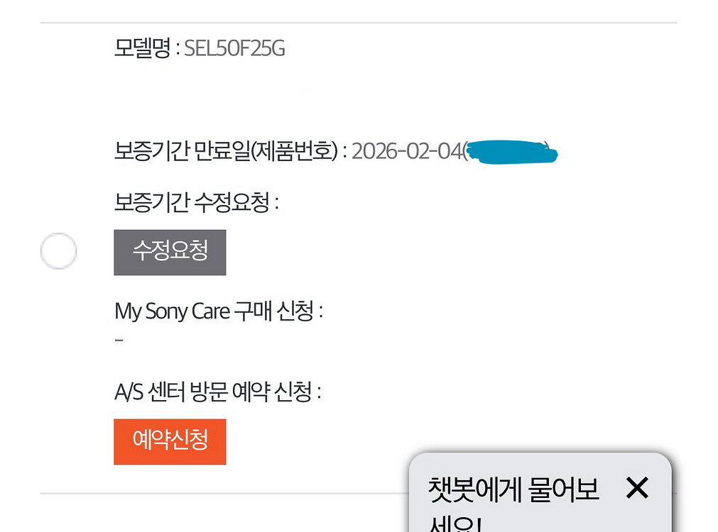The image size is (718, 532).
Task: Click the My Sony Care text
Action: 171,311
